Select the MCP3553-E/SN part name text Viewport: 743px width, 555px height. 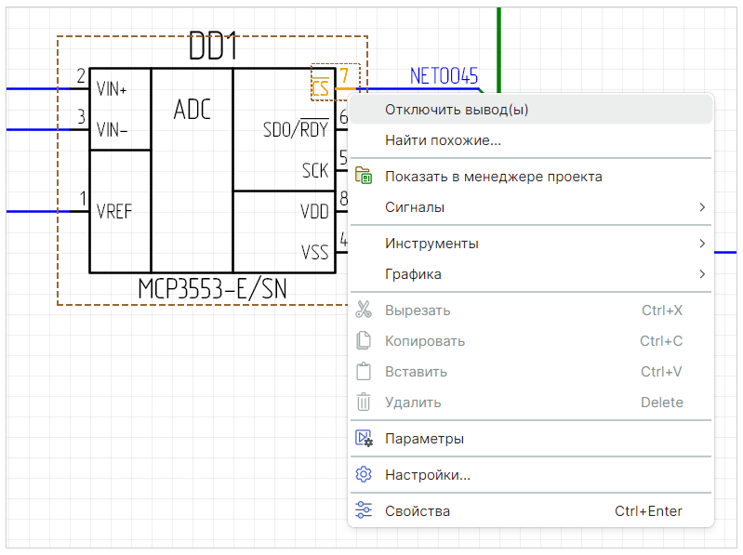[212, 289]
